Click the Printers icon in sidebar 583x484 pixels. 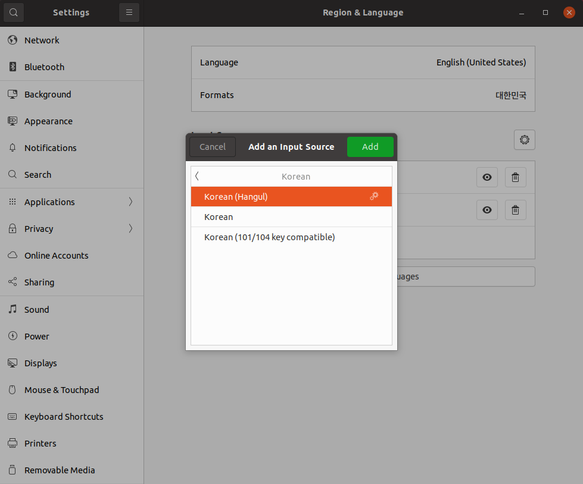click(13, 443)
